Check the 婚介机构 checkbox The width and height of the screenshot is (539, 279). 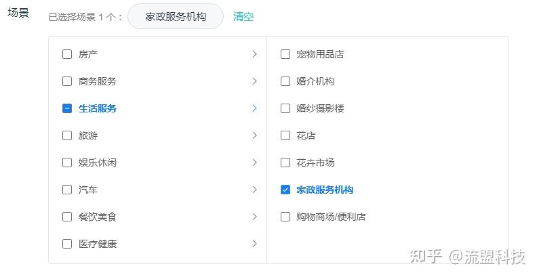(285, 81)
